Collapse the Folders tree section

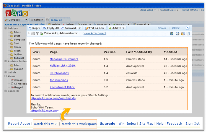[5, 29]
